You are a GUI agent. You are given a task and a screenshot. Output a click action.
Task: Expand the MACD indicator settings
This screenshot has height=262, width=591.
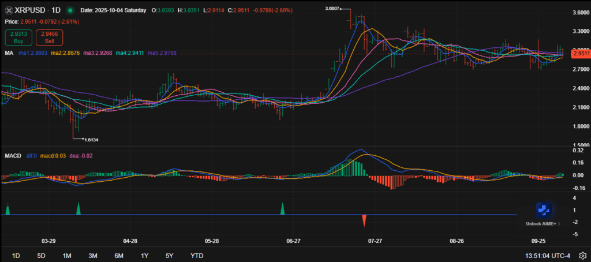coord(13,156)
